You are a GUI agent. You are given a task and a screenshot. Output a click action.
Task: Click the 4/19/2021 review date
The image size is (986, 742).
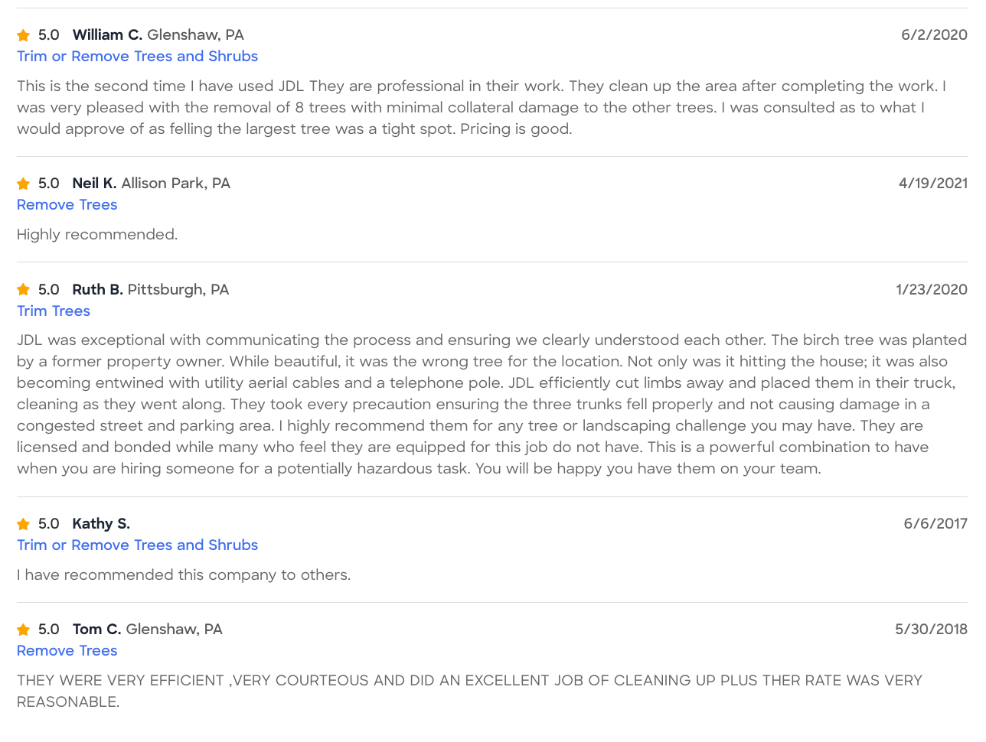coord(933,184)
